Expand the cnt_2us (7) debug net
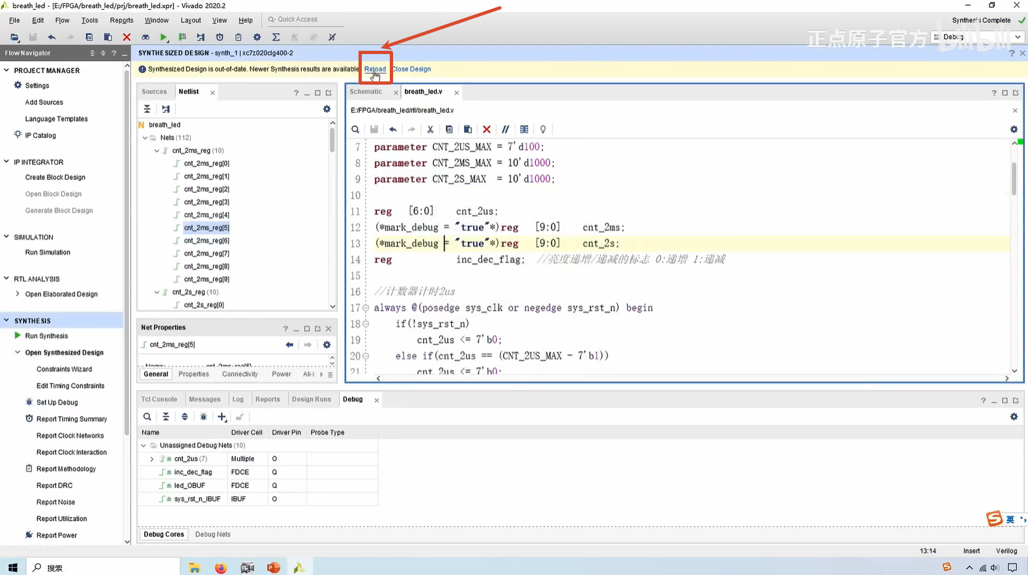Viewport: 1028px width, 575px height. pos(152,459)
